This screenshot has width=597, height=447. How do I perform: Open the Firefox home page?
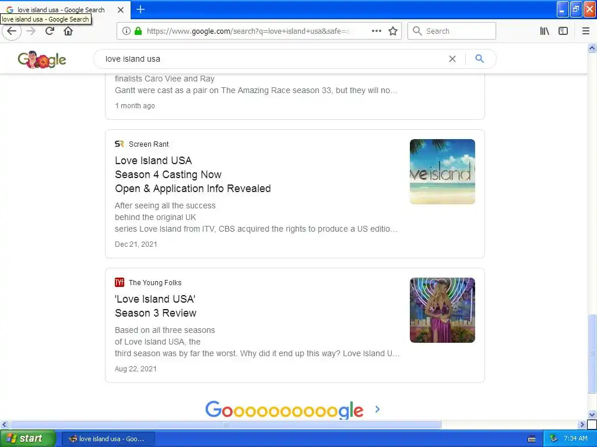click(x=68, y=31)
